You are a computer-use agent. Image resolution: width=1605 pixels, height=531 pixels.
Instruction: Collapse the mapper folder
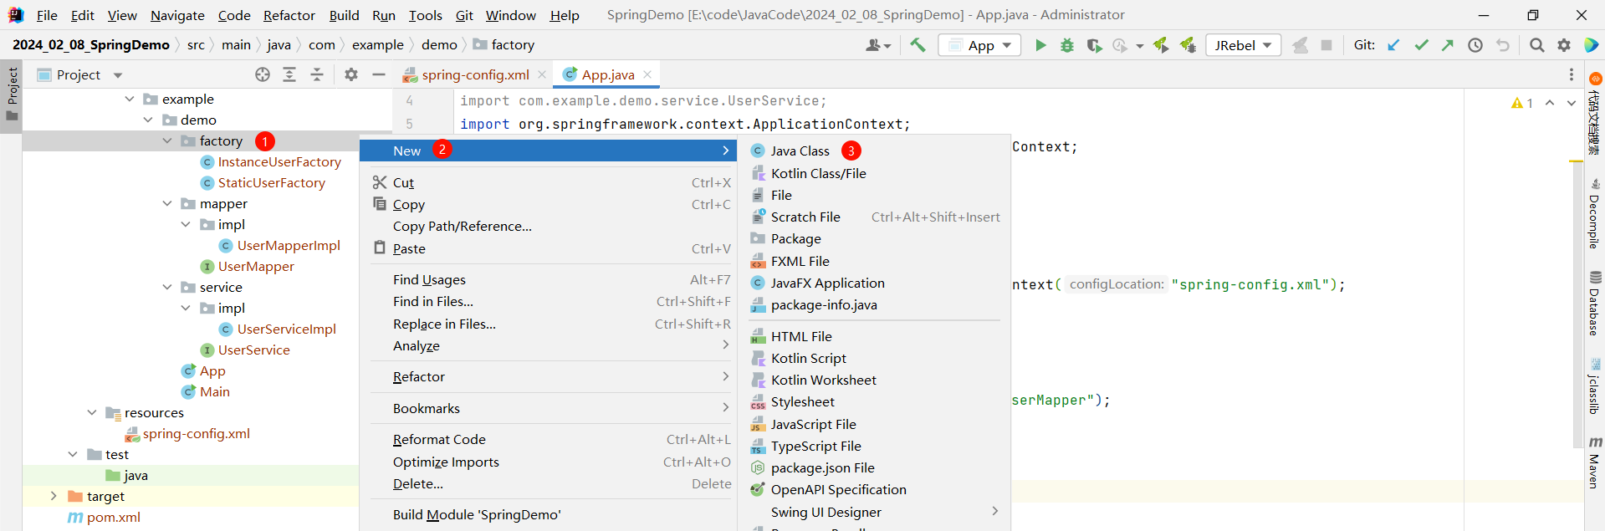(167, 203)
